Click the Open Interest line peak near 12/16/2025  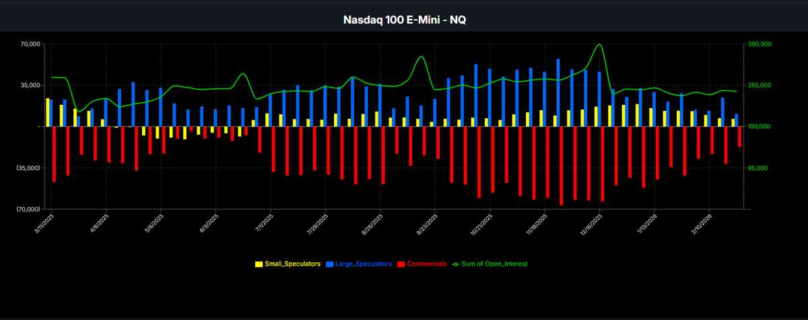point(599,45)
